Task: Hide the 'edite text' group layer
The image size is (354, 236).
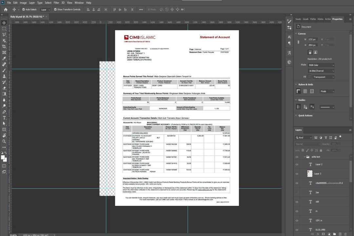Action: (297, 157)
